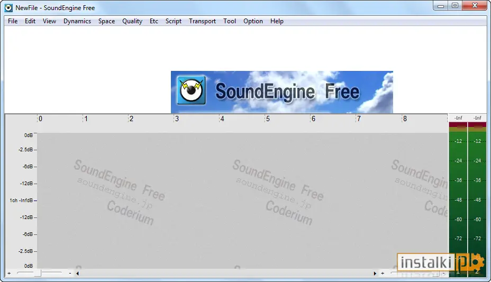Open the Transport menu
Viewport: 491px width, 282px height.
pyautogui.click(x=202, y=21)
